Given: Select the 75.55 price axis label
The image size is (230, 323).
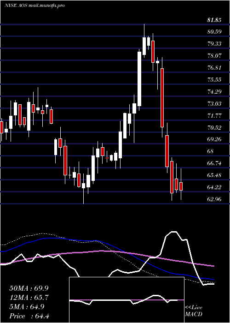Looking at the screenshot, I should click(214, 80).
